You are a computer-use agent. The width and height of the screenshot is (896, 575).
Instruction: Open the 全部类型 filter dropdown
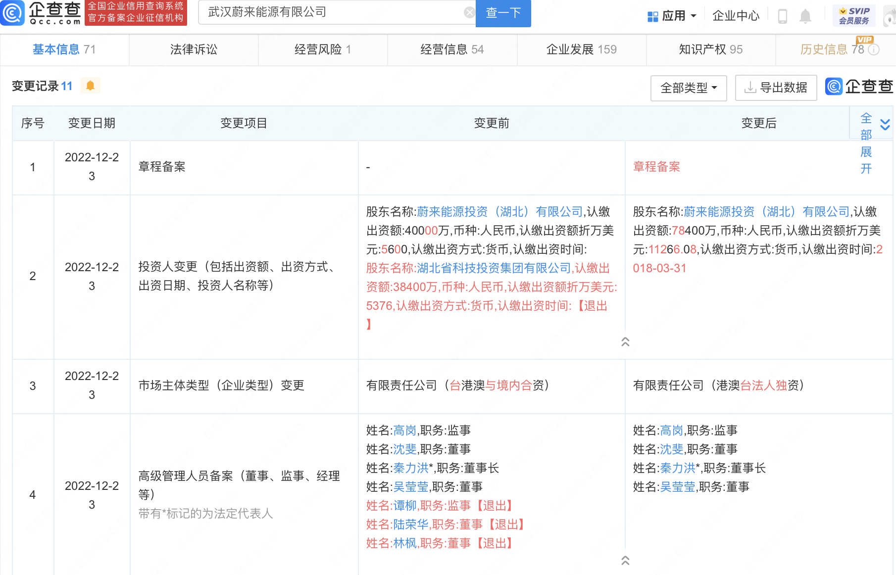689,88
